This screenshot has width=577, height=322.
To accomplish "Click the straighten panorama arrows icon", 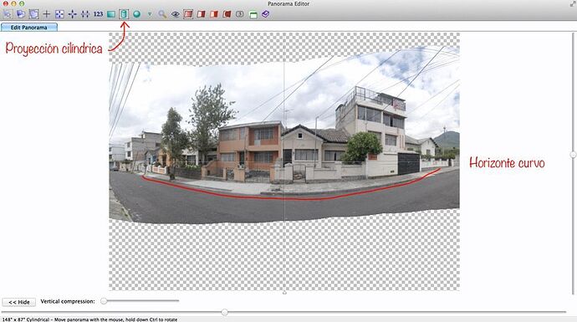I will tap(85, 14).
